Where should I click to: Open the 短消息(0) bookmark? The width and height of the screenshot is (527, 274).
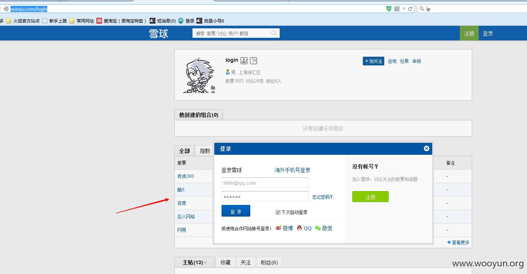[x=163, y=21]
